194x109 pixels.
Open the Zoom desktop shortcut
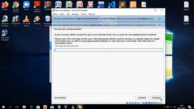[x=26, y=6]
